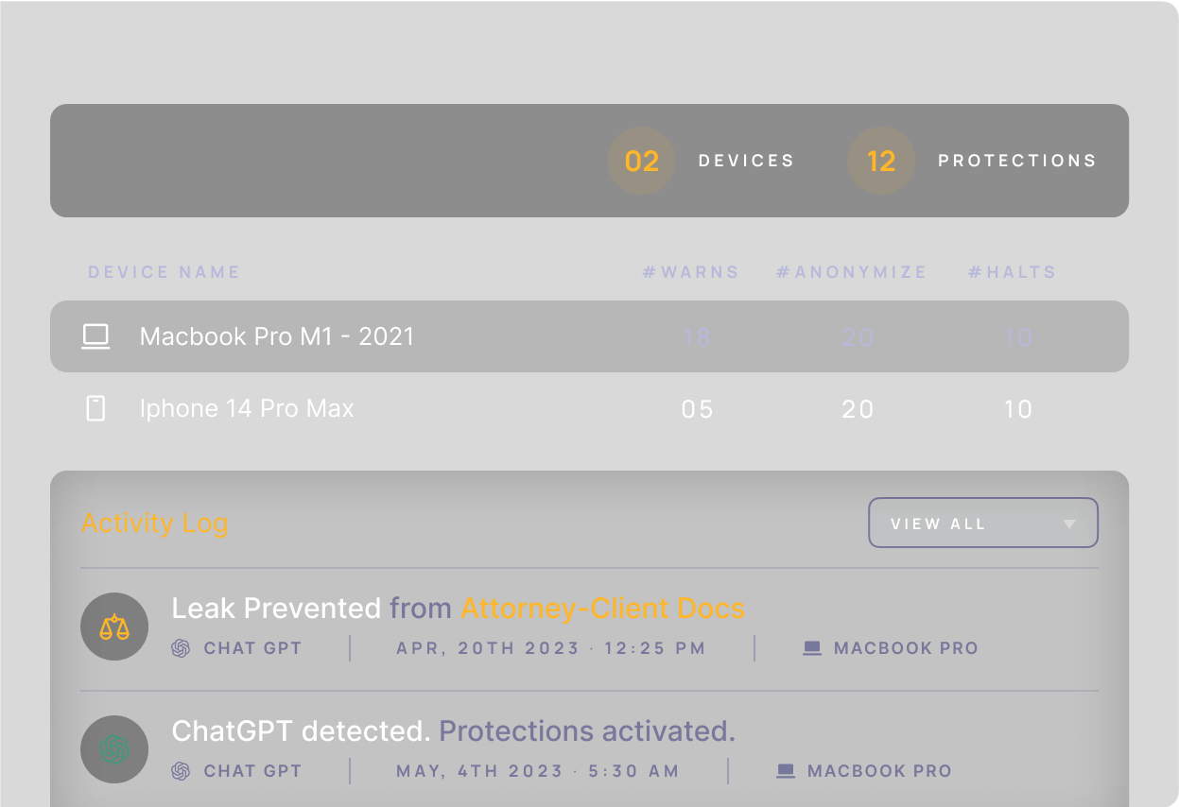Viewport: 1179px width, 807px height.
Task: Click the scales icon for Leak Prevented entry
Action: tap(114, 627)
